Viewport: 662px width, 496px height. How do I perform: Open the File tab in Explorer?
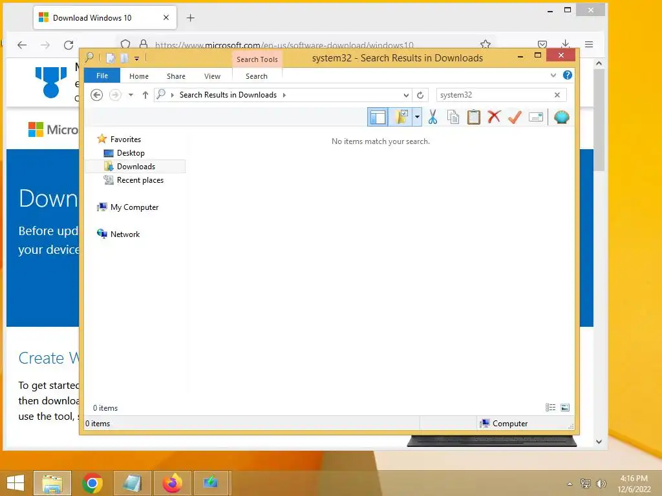click(102, 76)
